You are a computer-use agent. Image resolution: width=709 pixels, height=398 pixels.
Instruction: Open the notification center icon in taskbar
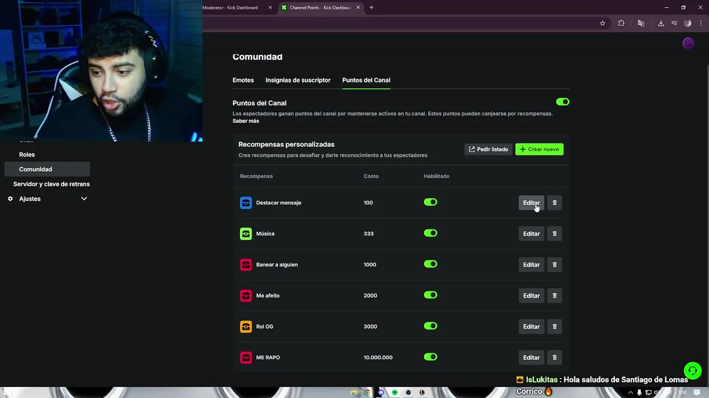tap(697, 392)
